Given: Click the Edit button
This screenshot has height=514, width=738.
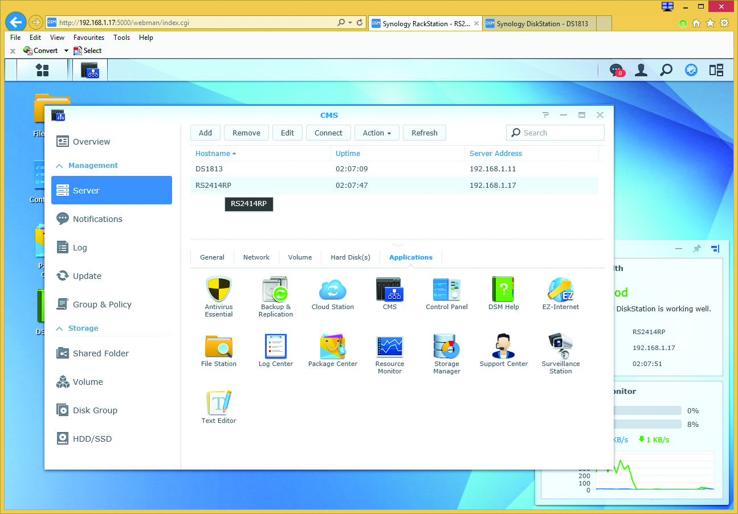Looking at the screenshot, I should (288, 133).
